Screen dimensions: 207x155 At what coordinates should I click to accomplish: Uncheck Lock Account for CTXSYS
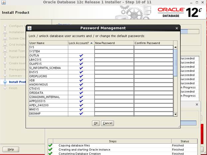pyautogui.click(x=81, y=89)
